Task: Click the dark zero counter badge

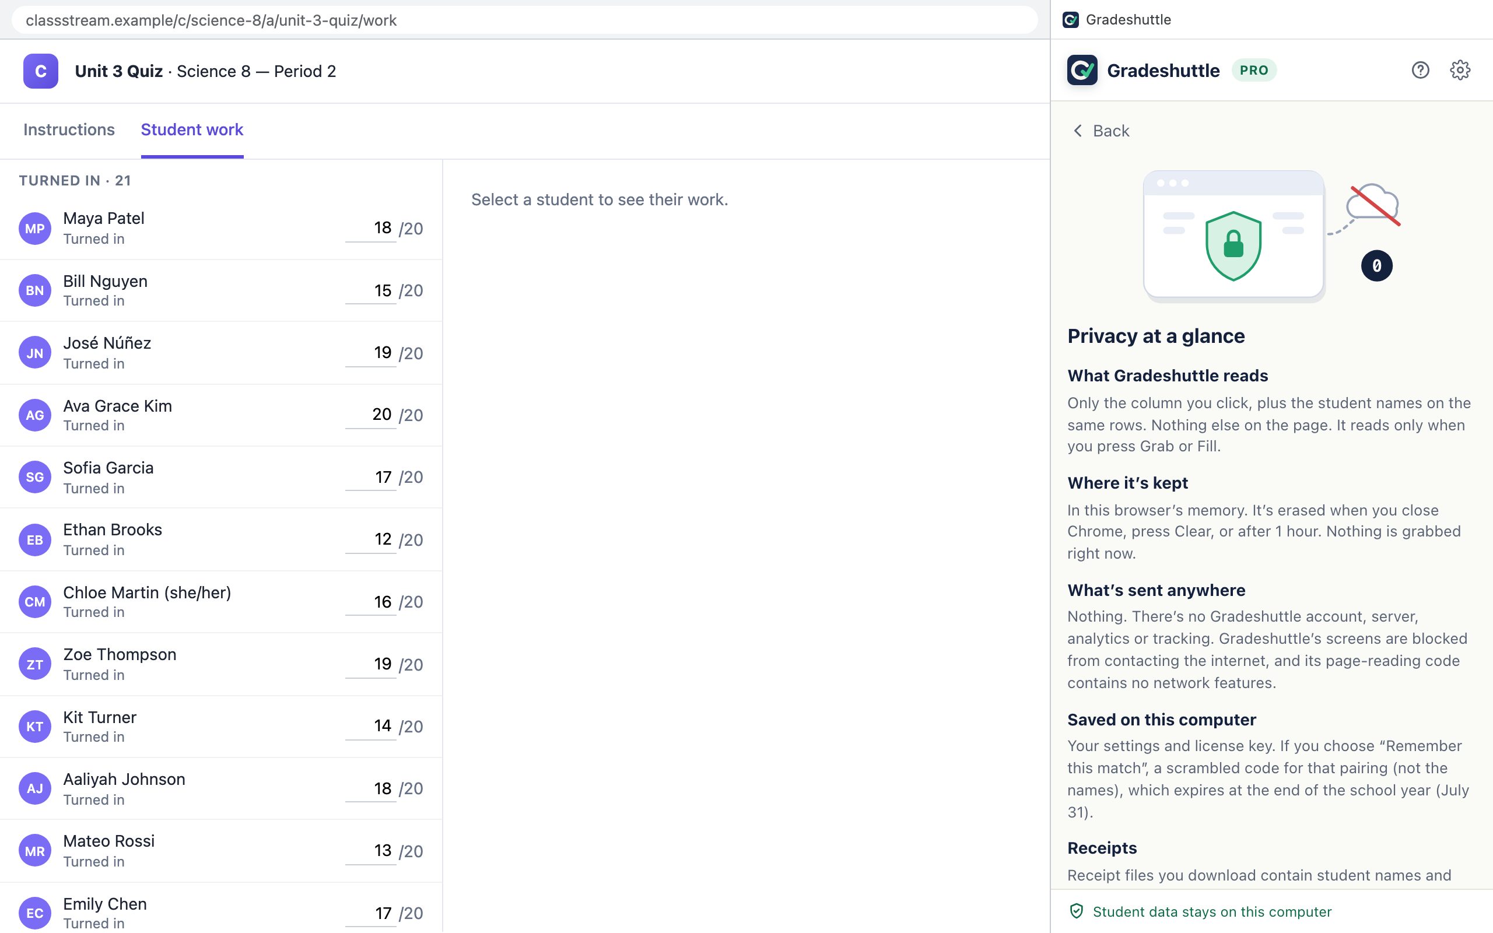Action: pos(1376,266)
